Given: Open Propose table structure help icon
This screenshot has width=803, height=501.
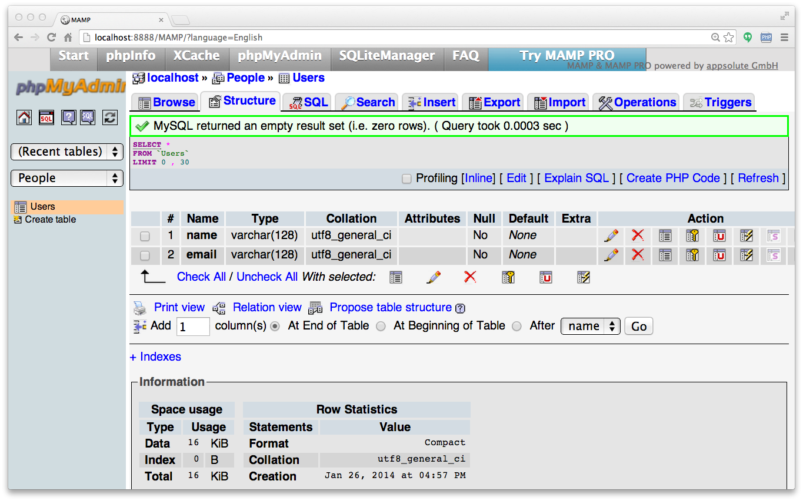Looking at the screenshot, I should tap(460, 308).
